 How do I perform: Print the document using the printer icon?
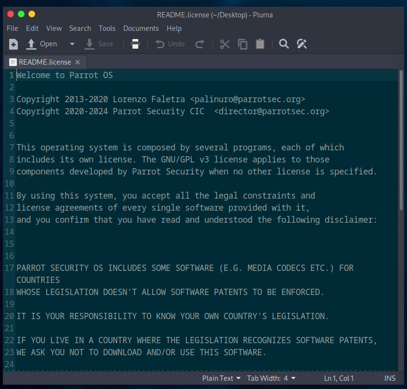pyautogui.click(x=135, y=44)
